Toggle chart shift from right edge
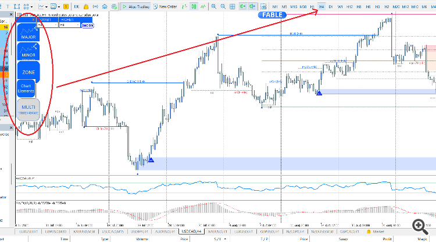This screenshot has height=242, width=436. (x=252, y=6)
